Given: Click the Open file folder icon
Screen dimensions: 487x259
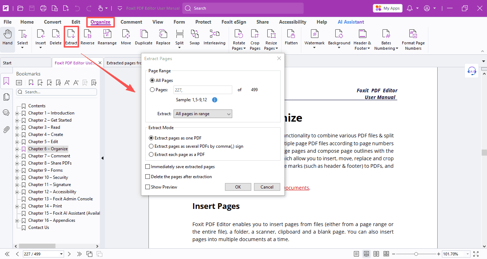Looking at the screenshot, I should tap(20, 8).
